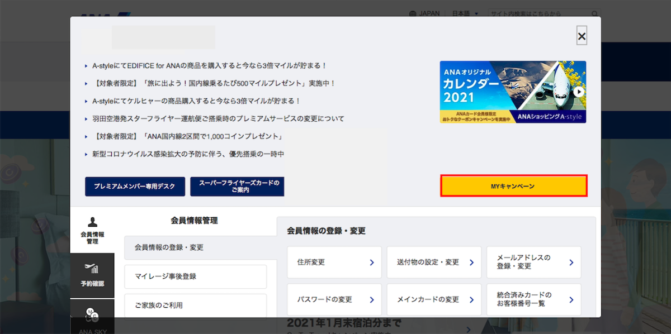
Task: Select マイレージ事後登録 menu item
Action: 195,276
